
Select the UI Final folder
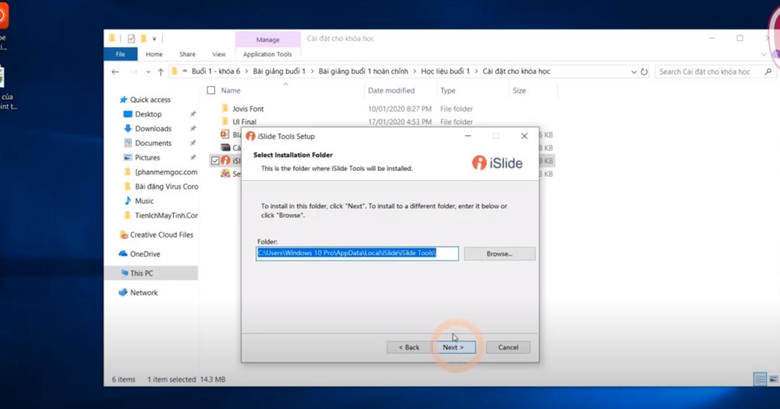coord(244,122)
